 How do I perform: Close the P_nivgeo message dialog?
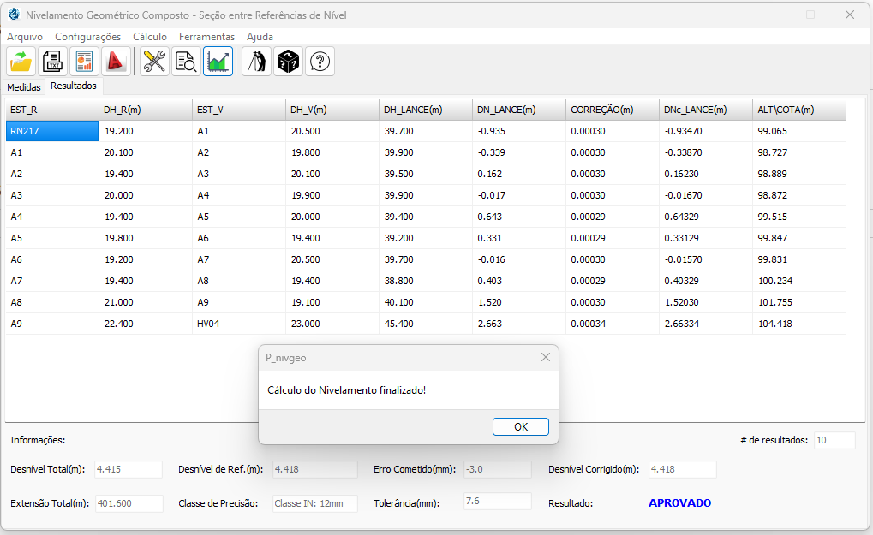(546, 357)
